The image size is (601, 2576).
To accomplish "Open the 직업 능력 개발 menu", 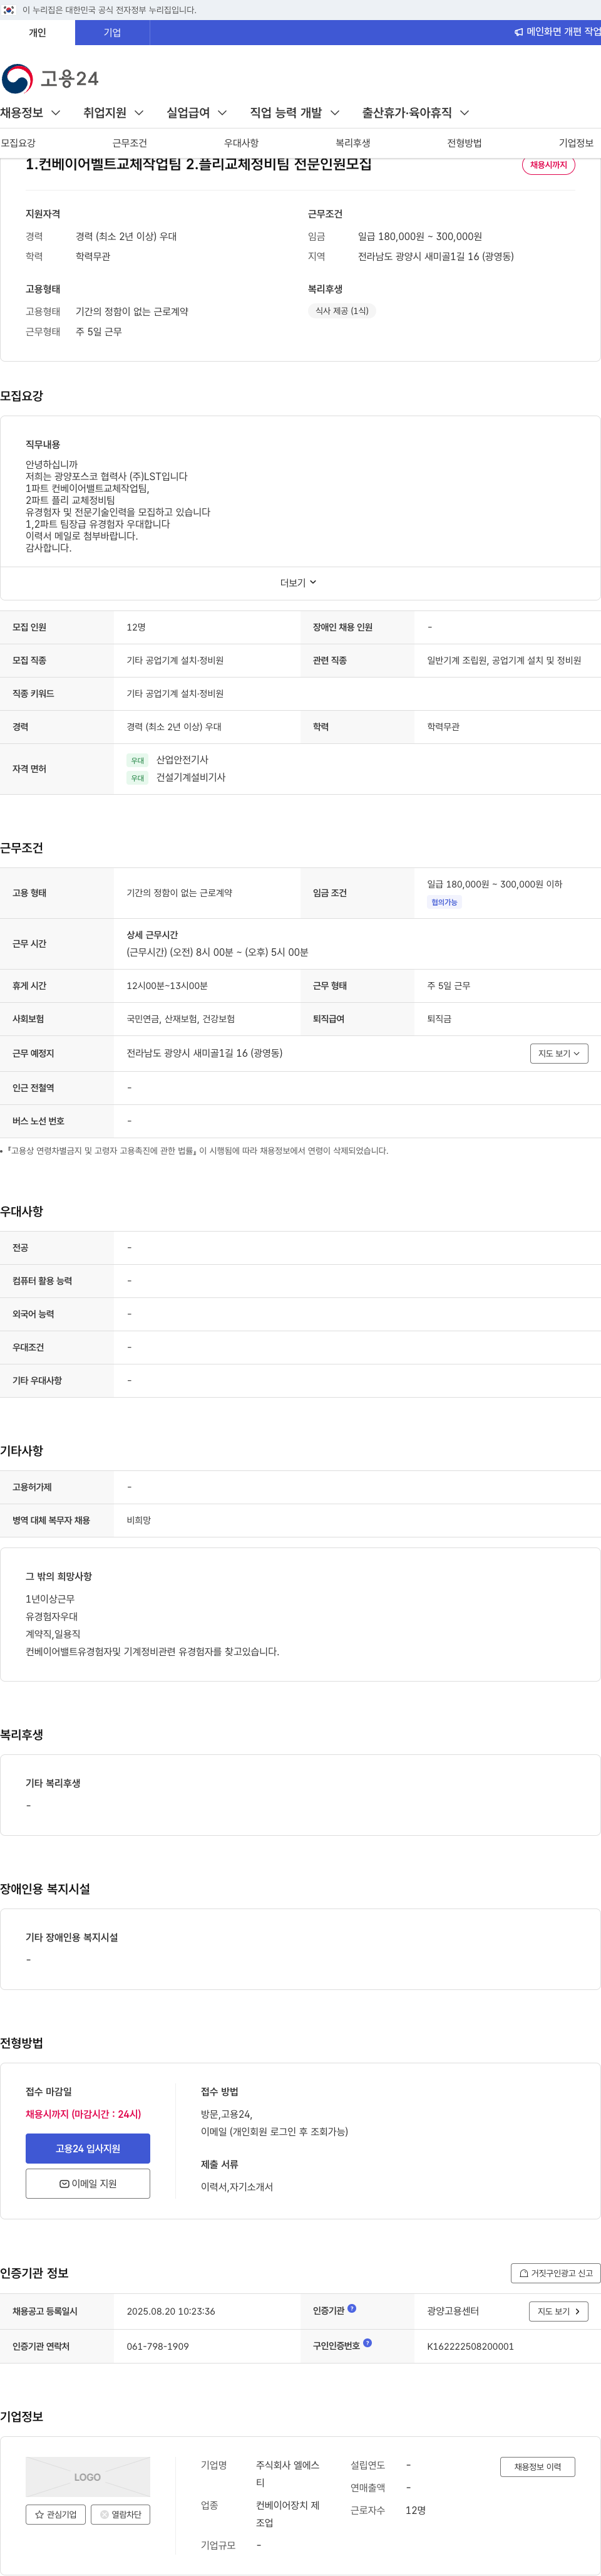I will click(294, 113).
